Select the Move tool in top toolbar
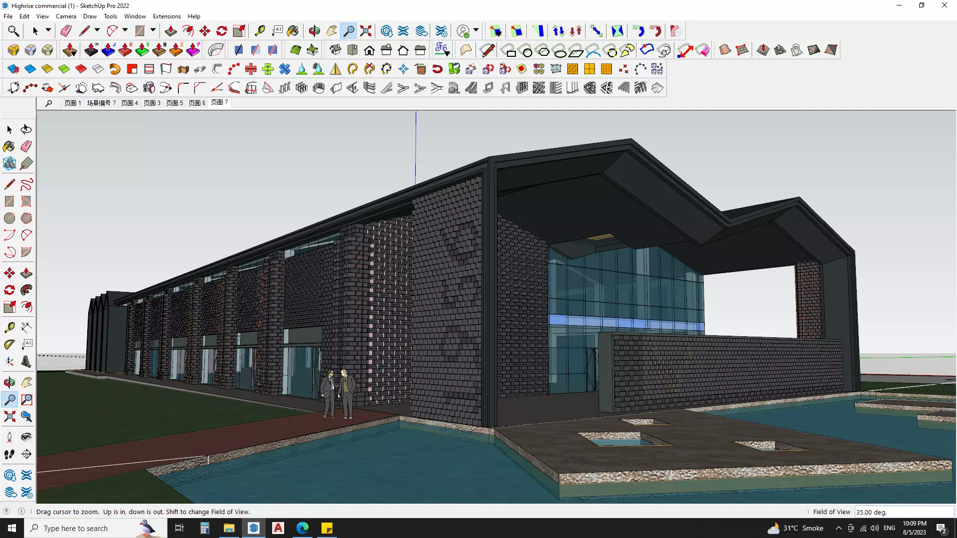Viewport: 957px width, 538px height. pyautogui.click(x=205, y=31)
